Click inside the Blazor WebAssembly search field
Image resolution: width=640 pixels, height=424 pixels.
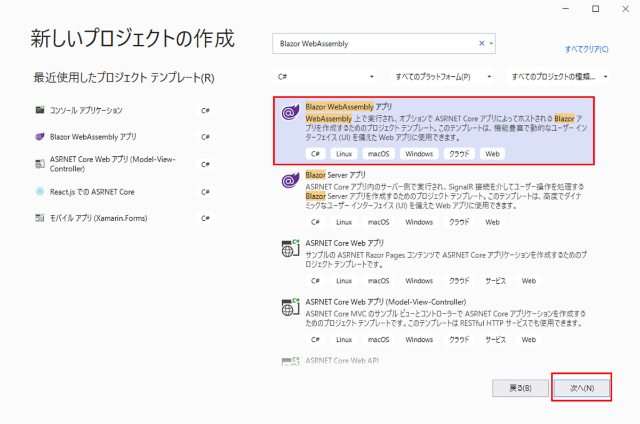[x=373, y=43]
